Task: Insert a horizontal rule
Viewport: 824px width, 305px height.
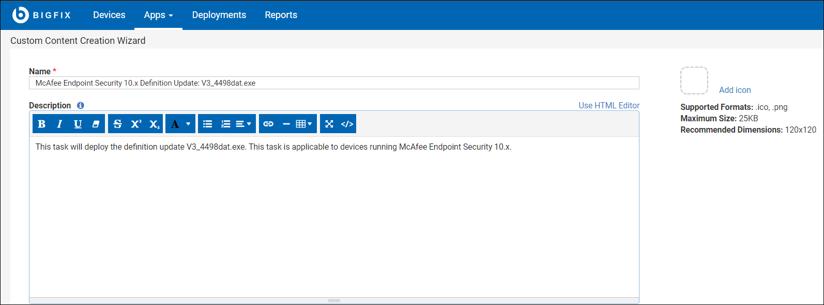Action: pos(286,124)
